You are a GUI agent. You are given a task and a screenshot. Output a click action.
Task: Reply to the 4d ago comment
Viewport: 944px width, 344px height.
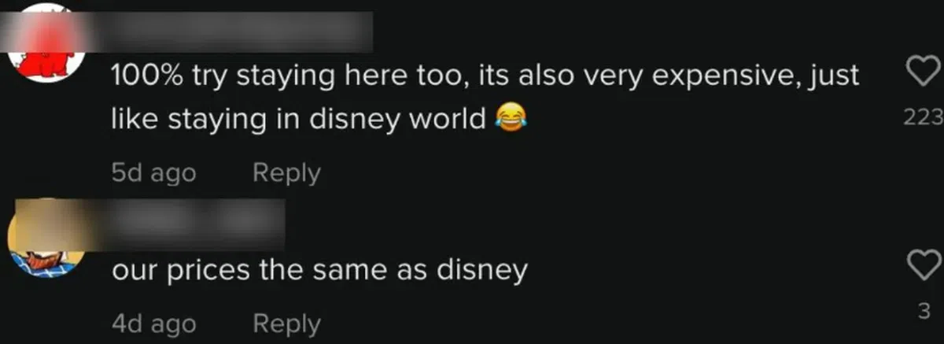tap(286, 323)
